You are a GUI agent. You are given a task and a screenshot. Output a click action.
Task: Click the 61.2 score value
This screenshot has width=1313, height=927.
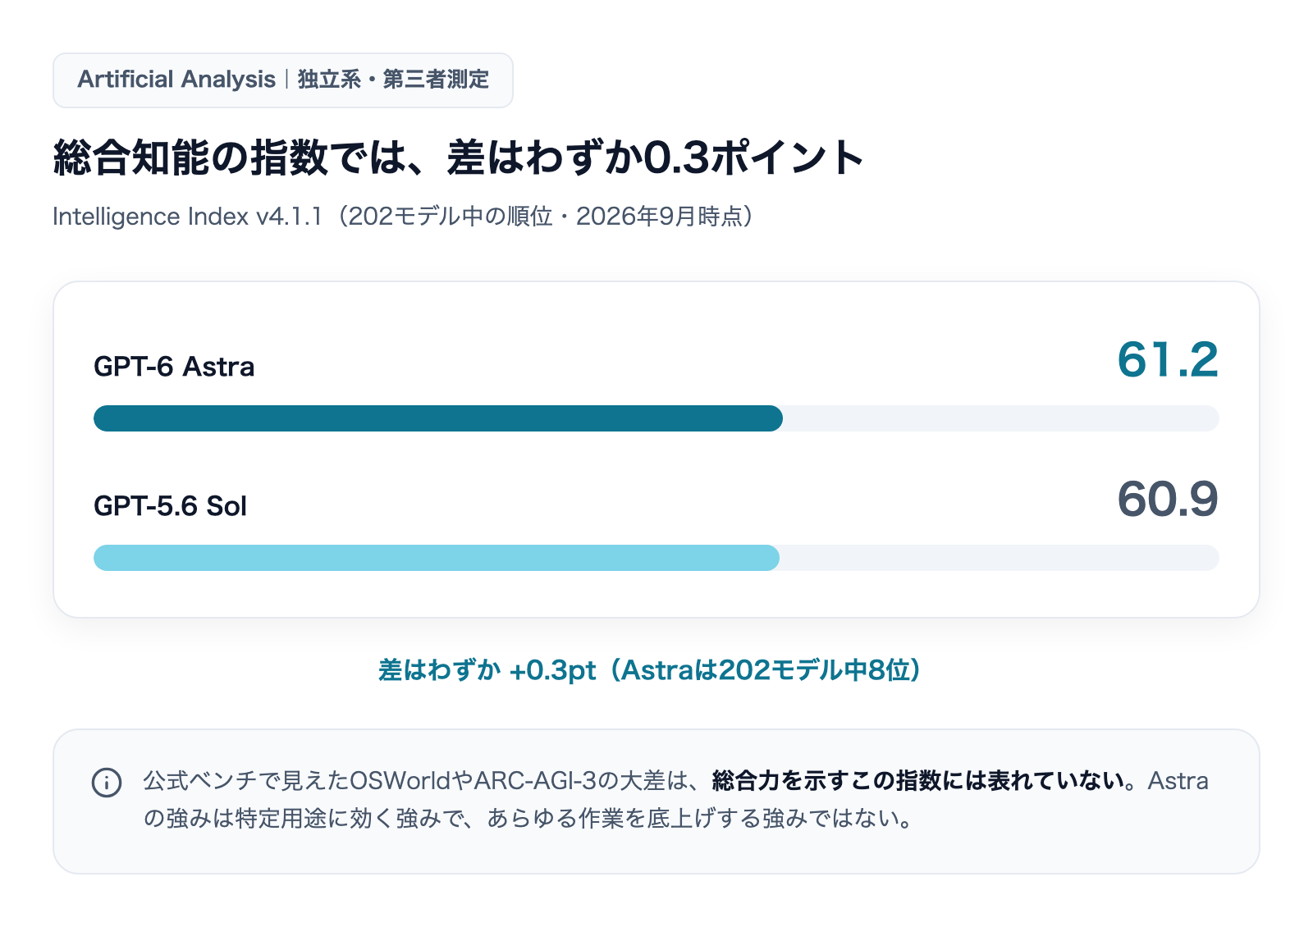click(x=1168, y=359)
